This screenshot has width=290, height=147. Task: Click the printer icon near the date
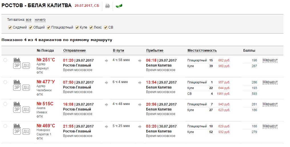108,6
